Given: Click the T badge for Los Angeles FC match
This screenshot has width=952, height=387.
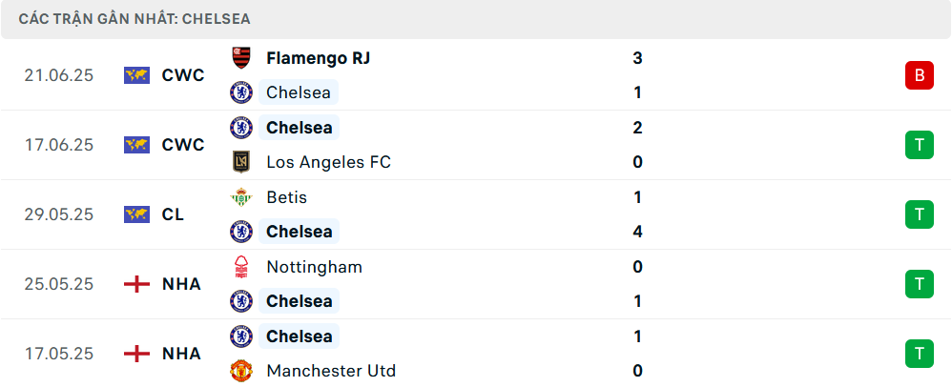Looking at the screenshot, I should tap(920, 145).
